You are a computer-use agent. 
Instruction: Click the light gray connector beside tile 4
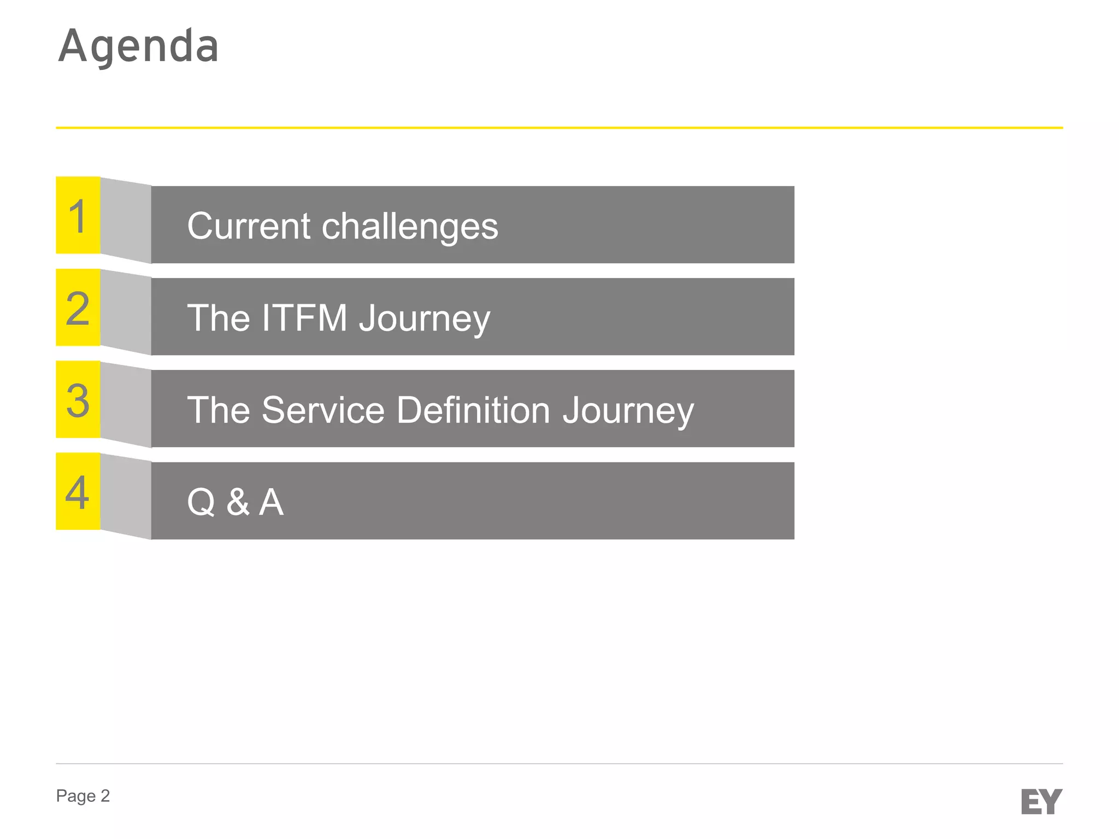click(x=126, y=496)
